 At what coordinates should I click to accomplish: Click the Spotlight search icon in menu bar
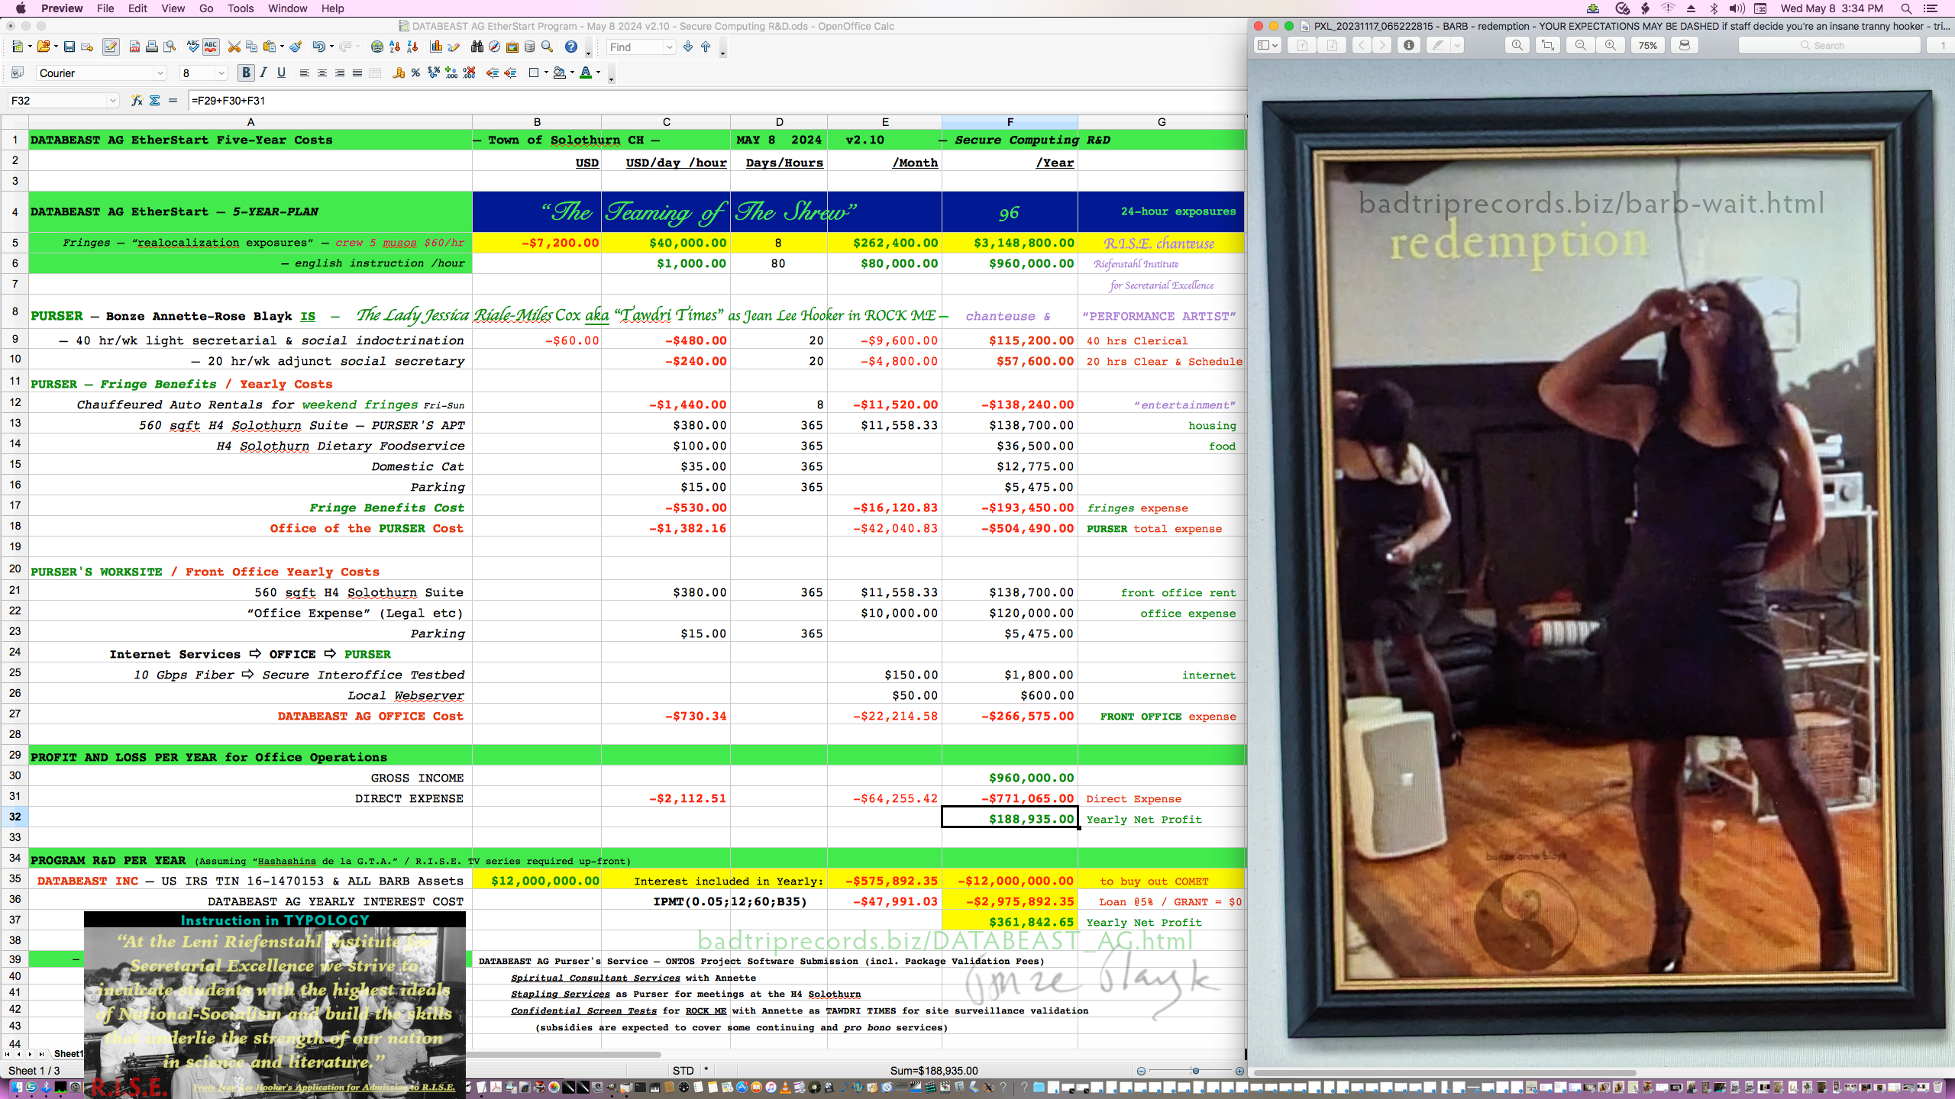point(1905,8)
